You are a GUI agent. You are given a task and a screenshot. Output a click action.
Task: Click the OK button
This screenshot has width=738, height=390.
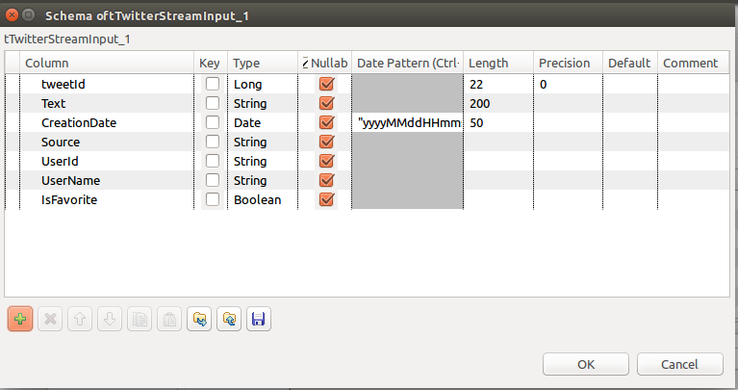pyautogui.click(x=586, y=364)
